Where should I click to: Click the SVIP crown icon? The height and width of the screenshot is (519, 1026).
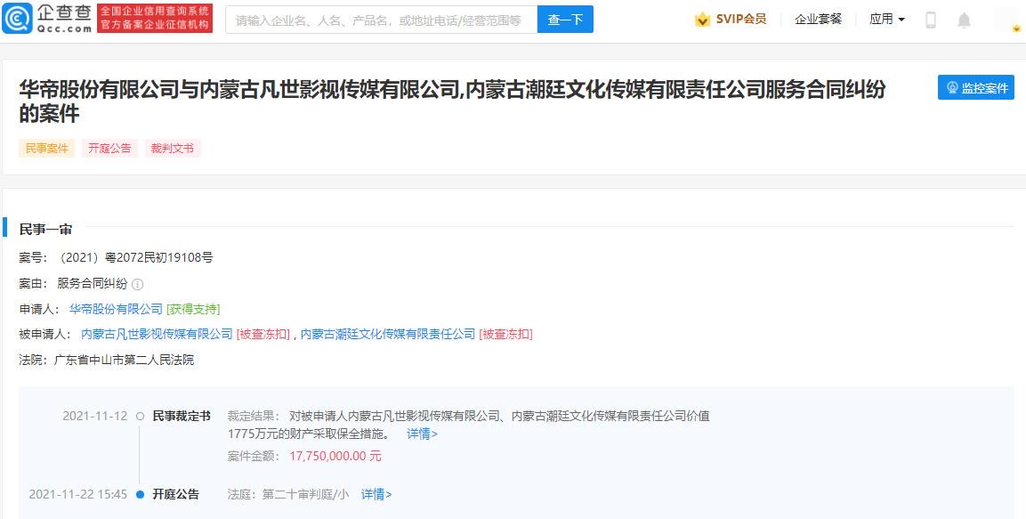pyautogui.click(x=702, y=20)
